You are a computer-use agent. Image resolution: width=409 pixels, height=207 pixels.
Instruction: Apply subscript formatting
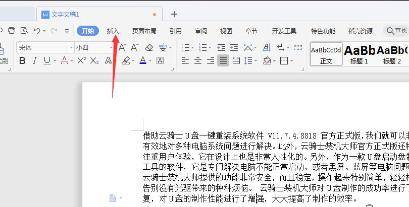coord(94,61)
